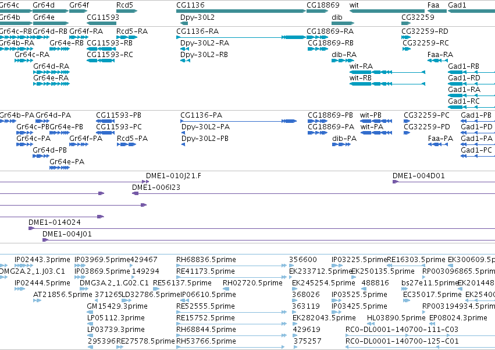Select the DME1-014O24 BAC label

(55, 222)
